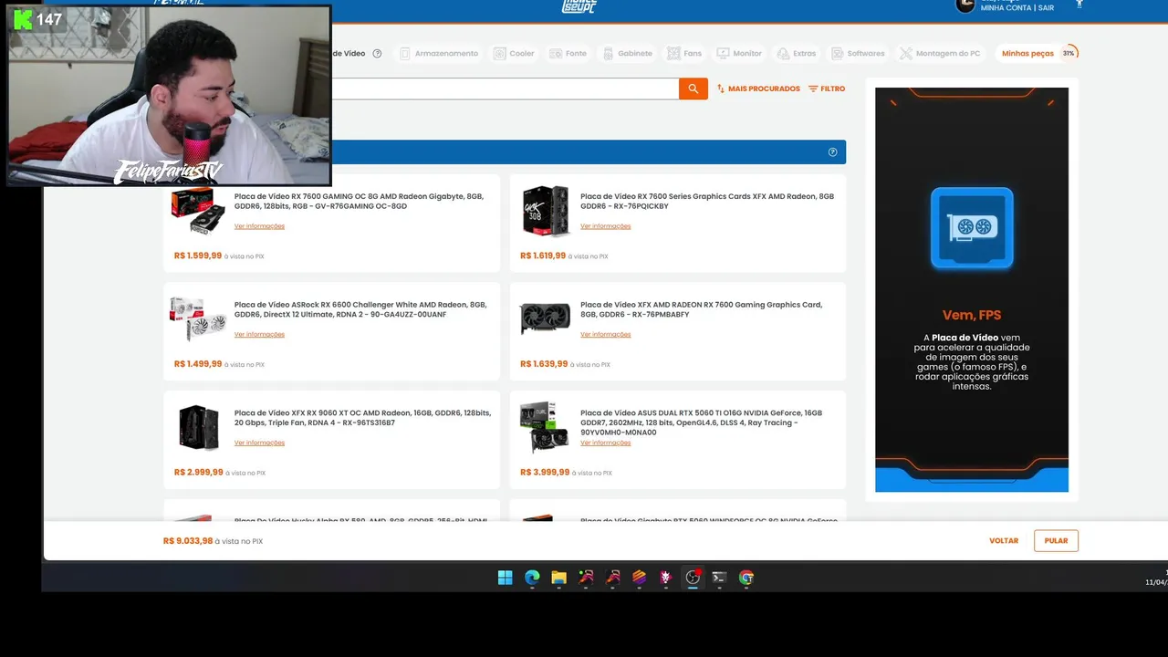Open terminal app from the taskbar
Image resolution: width=1168 pixels, height=657 pixels.
(x=719, y=577)
